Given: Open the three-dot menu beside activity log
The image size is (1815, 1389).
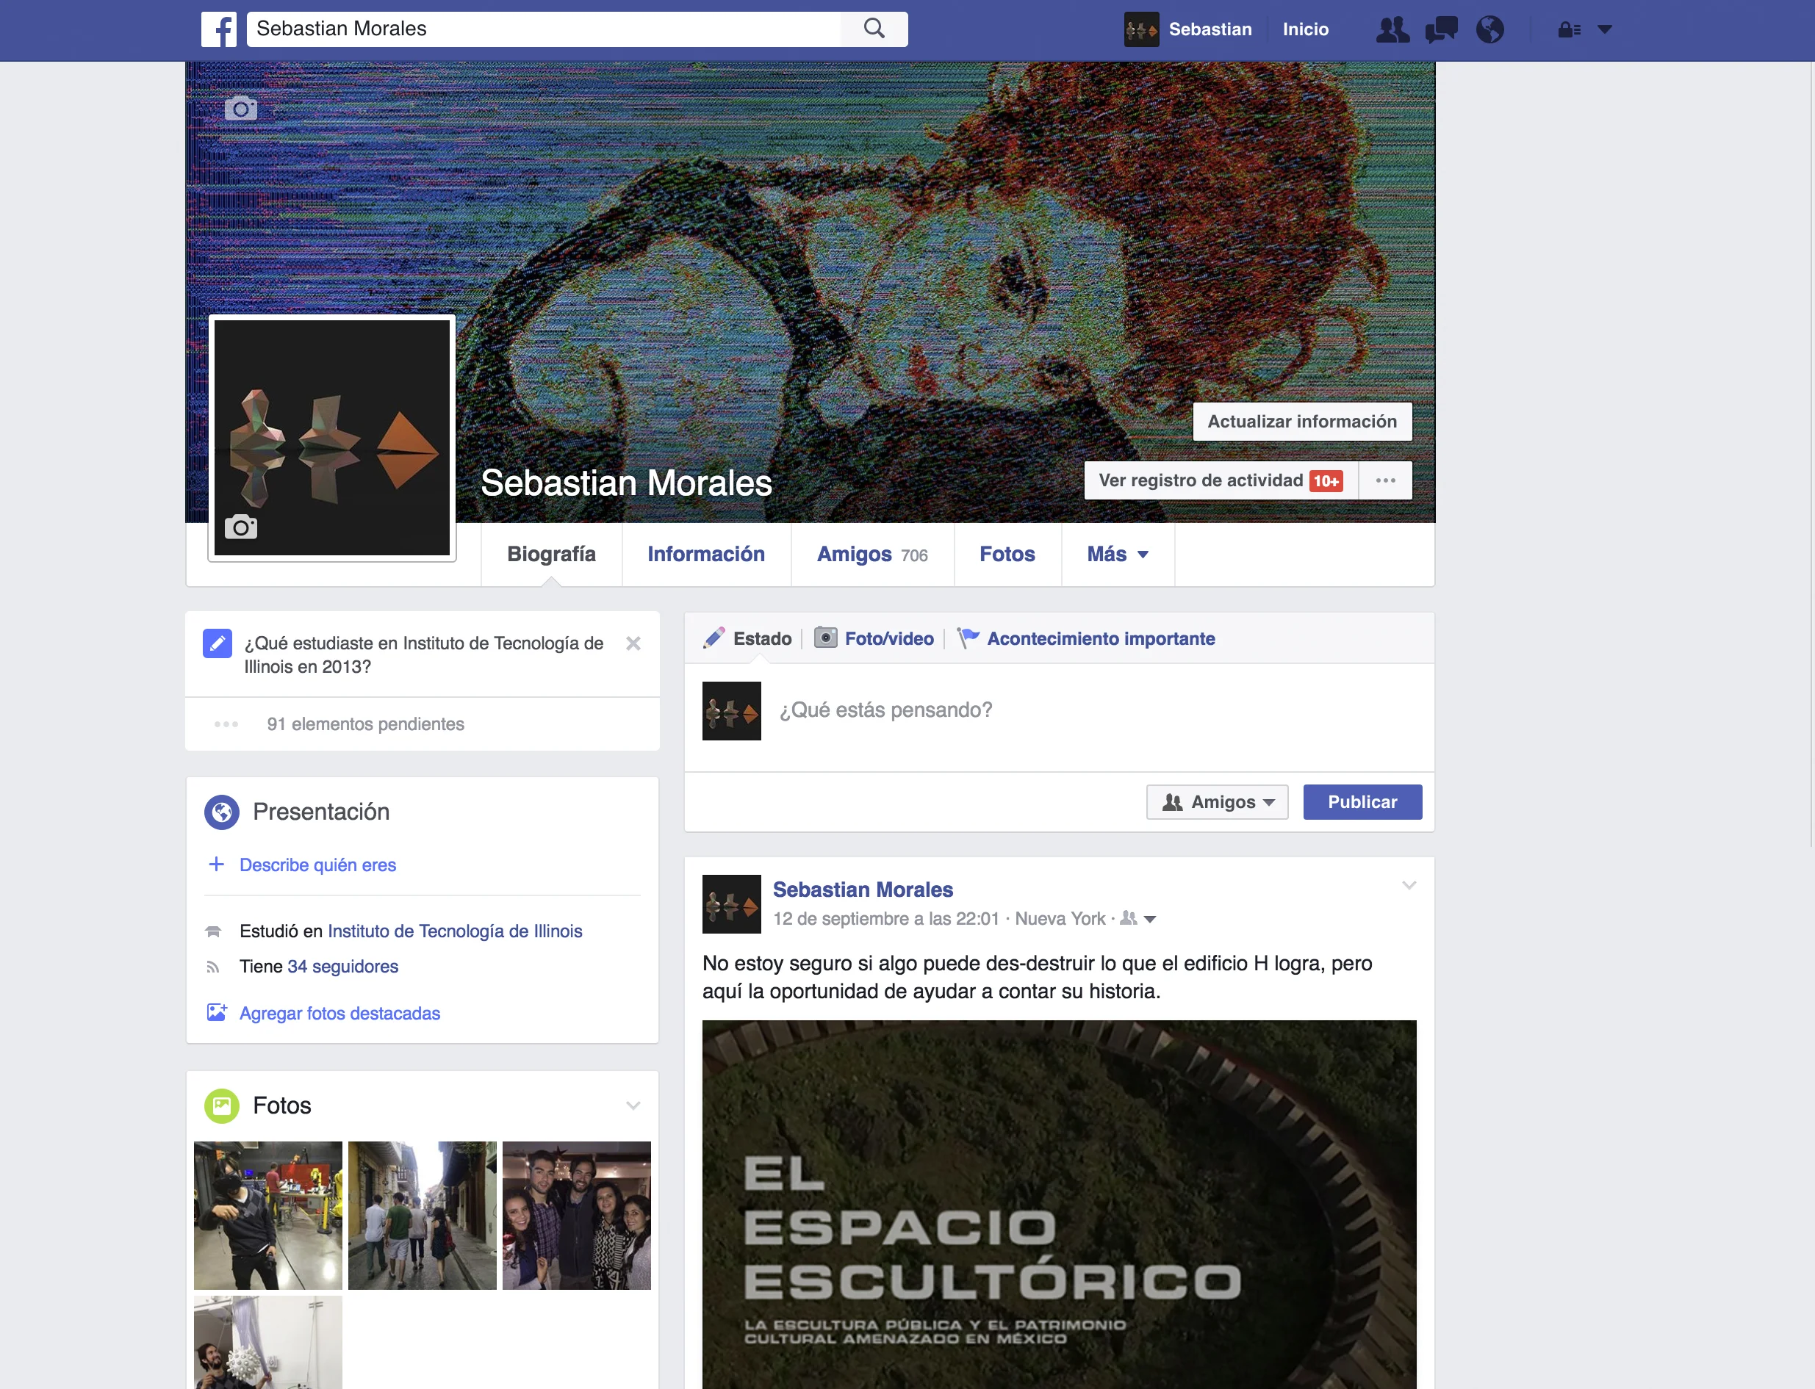Looking at the screenshot, I should pos(1386,480).
